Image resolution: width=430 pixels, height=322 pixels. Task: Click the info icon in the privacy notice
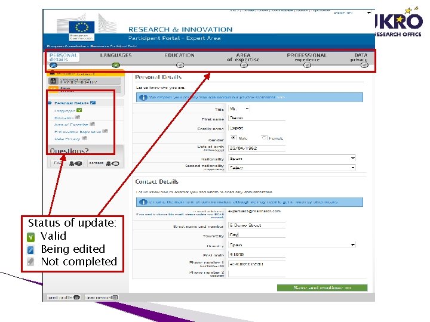coord(143,97)
